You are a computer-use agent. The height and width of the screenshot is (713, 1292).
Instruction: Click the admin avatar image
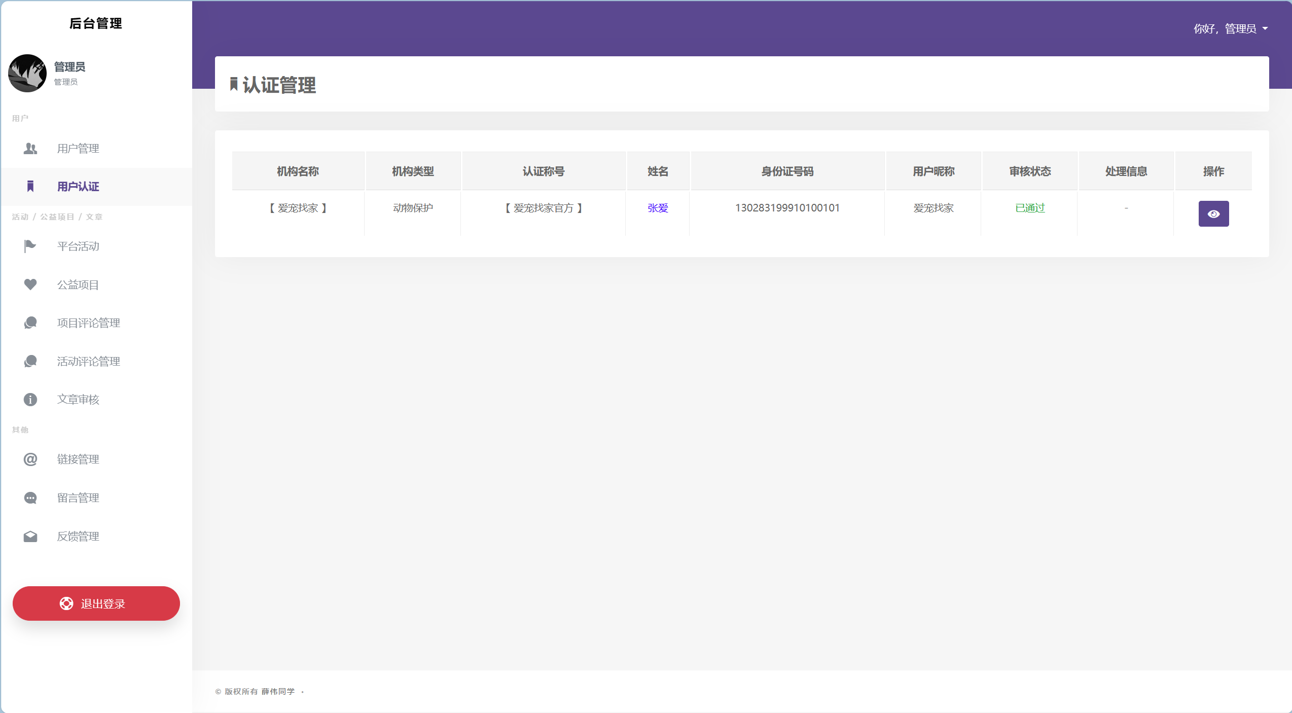pos(27,74)
